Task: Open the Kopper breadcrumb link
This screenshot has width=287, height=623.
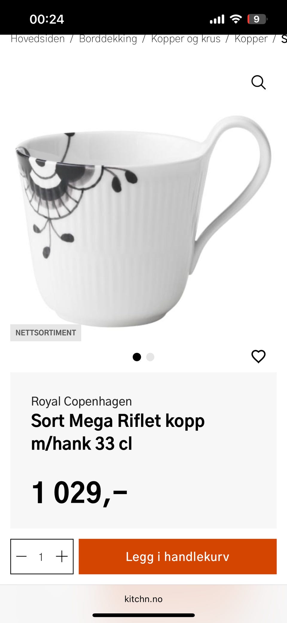Action: click(x=251, y=39)
